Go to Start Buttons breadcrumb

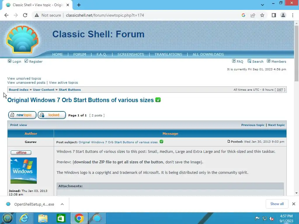(70, 90)
